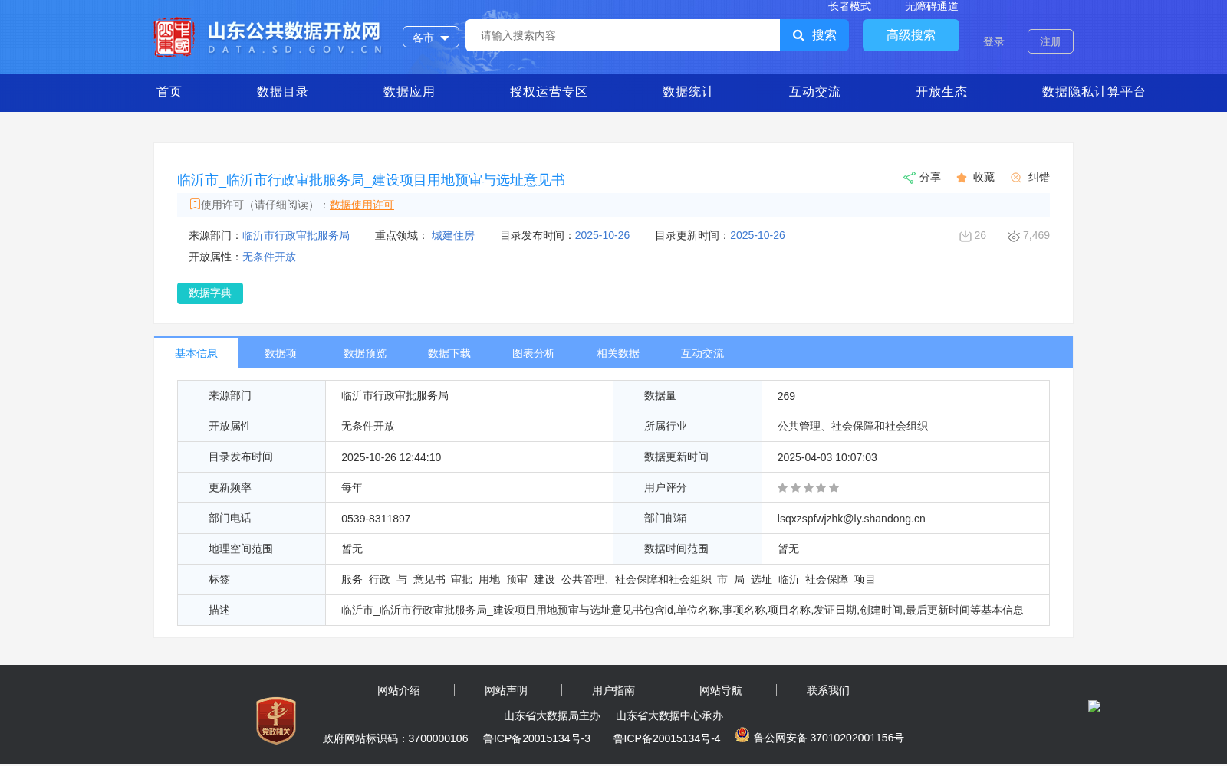Click the 登录 login link
The width and height of the screenshot is (1227, 766).
coord(994,41)
